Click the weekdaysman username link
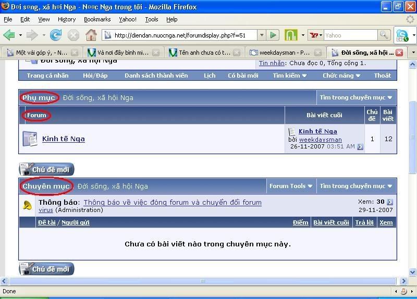 click(x=320, y=140)
